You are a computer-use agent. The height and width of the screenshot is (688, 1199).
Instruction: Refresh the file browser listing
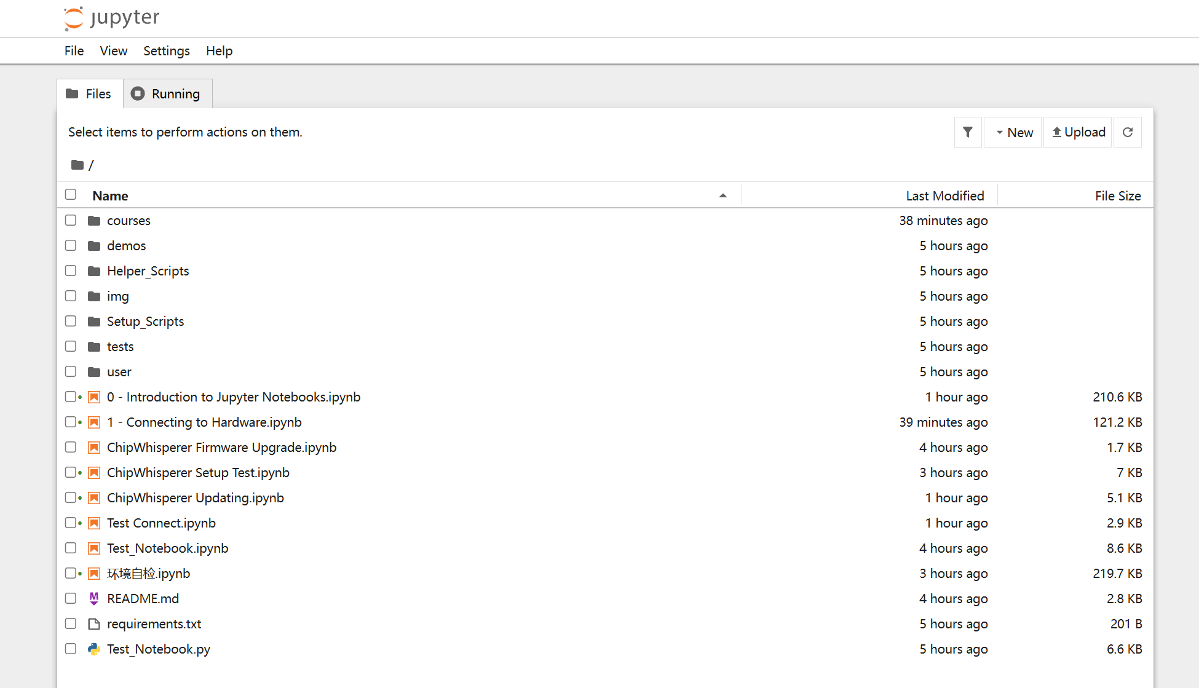tap(1128, 132)
